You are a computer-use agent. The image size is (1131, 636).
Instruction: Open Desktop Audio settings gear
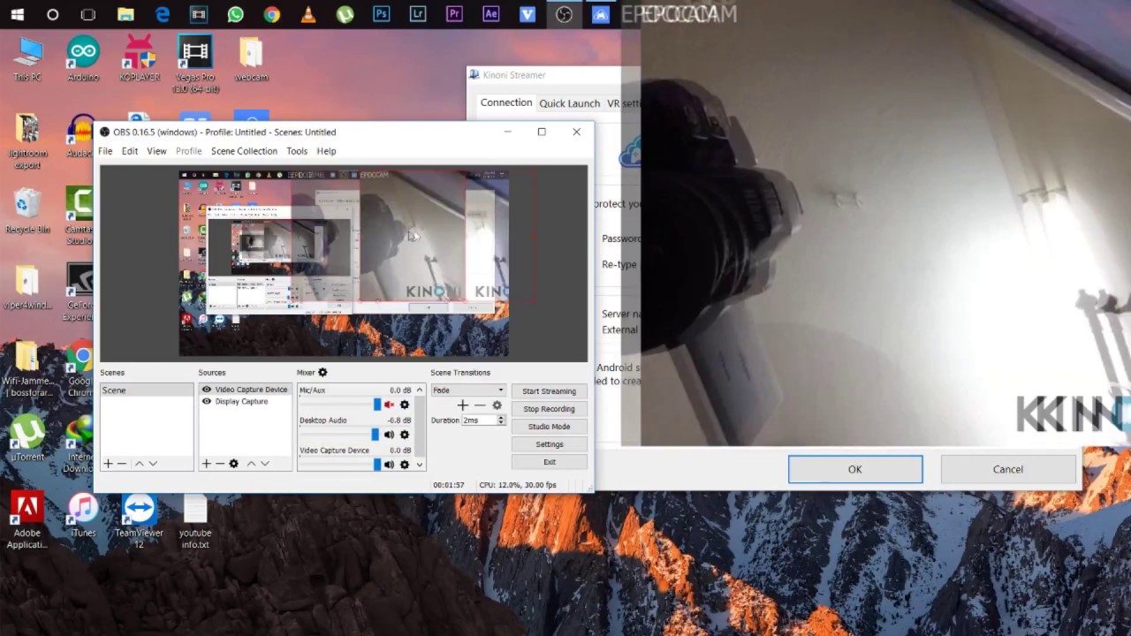point(405,435)
